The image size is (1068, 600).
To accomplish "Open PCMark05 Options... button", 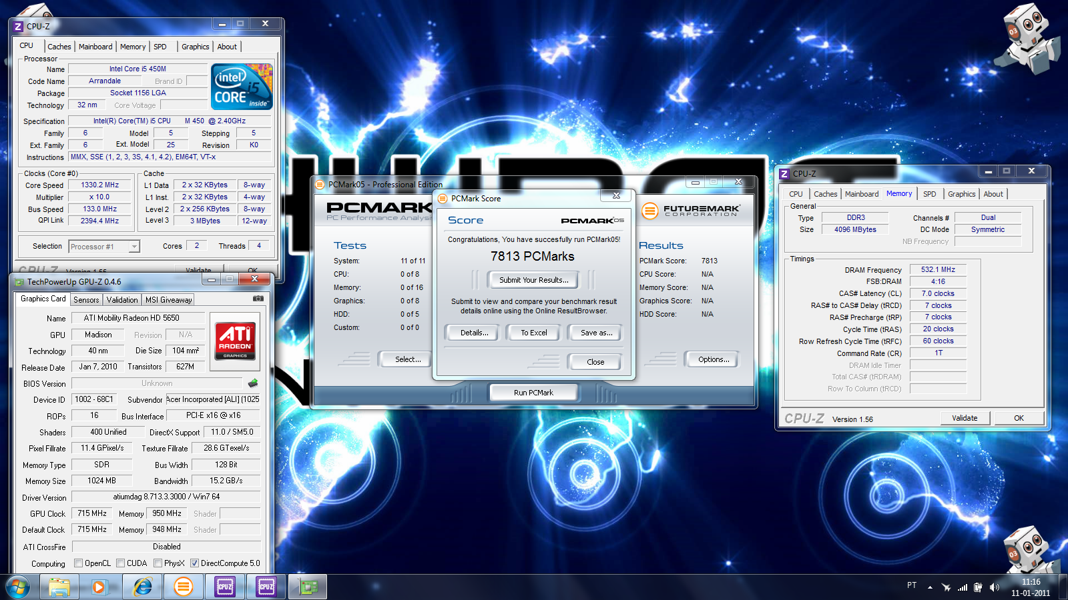I will pos(714,359).
